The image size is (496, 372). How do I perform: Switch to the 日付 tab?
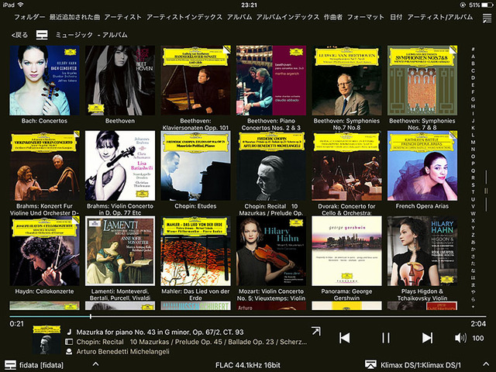(x=396, y=17)
